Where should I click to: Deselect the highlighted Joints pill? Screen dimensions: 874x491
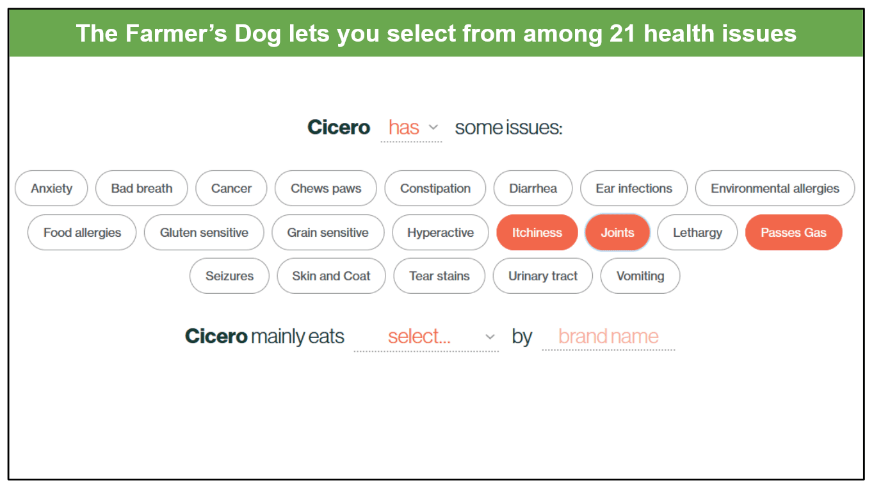pos(617,232)
